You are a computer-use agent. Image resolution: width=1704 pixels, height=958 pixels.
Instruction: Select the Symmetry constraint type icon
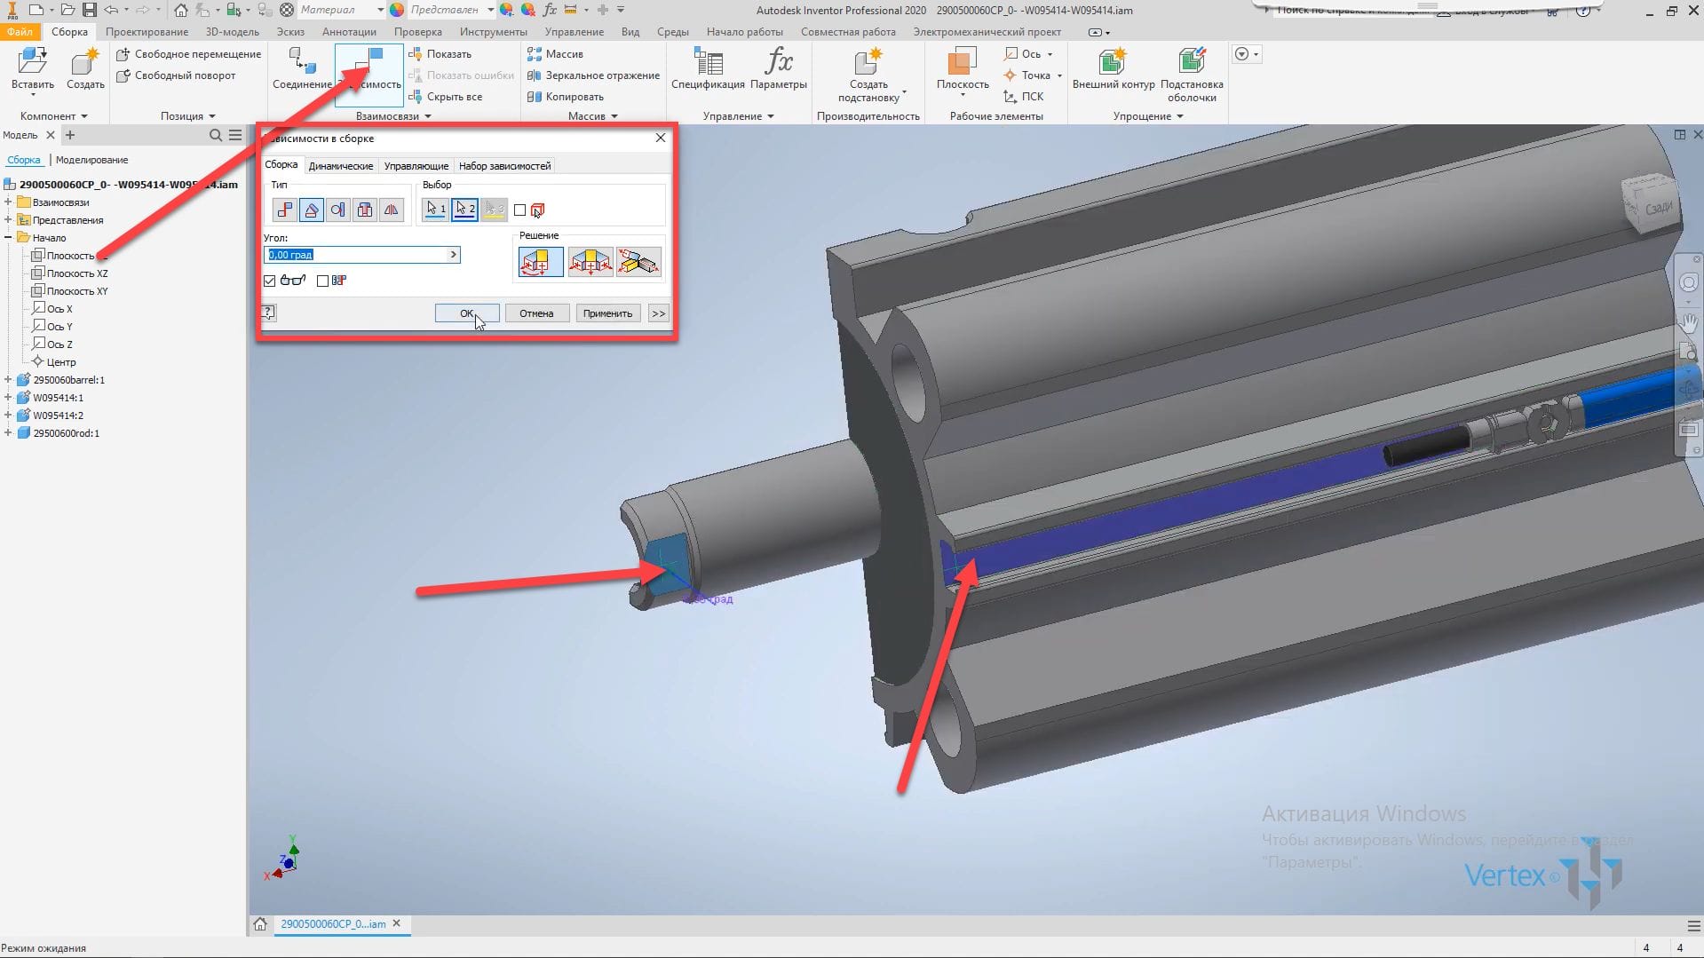391,210
